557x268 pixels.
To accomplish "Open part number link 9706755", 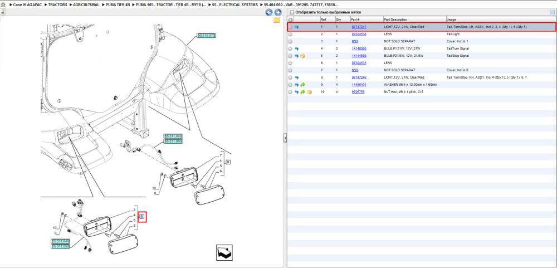I will point(358,92).
